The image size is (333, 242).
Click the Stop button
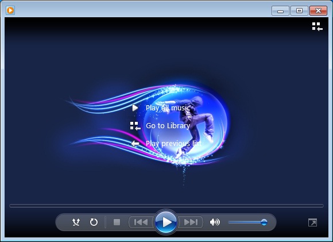[117, 222]
